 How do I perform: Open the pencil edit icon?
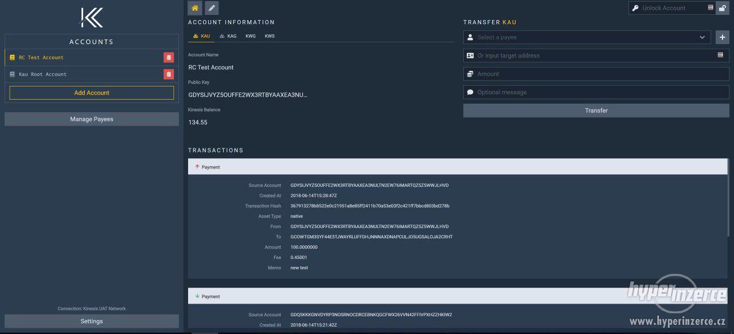[212, 8]
